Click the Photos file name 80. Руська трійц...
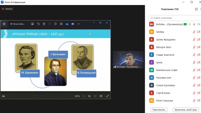Viewport: 201px width, 113px height. click(x=17, y=24)
